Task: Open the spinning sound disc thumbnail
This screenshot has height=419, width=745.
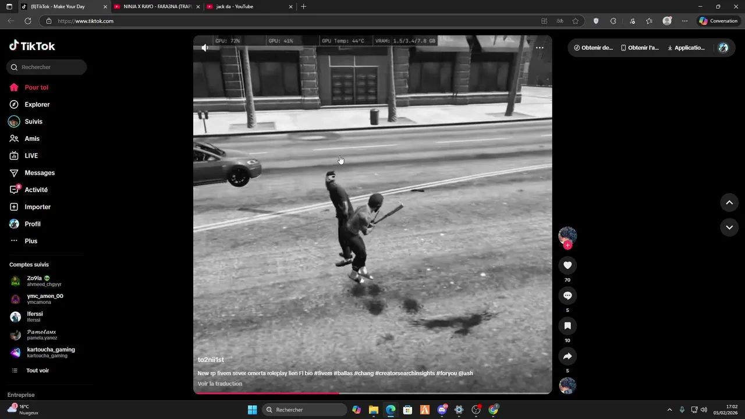Action: click(567, 386)
